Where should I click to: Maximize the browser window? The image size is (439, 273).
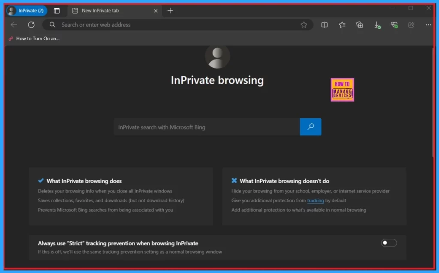point(410,8)
